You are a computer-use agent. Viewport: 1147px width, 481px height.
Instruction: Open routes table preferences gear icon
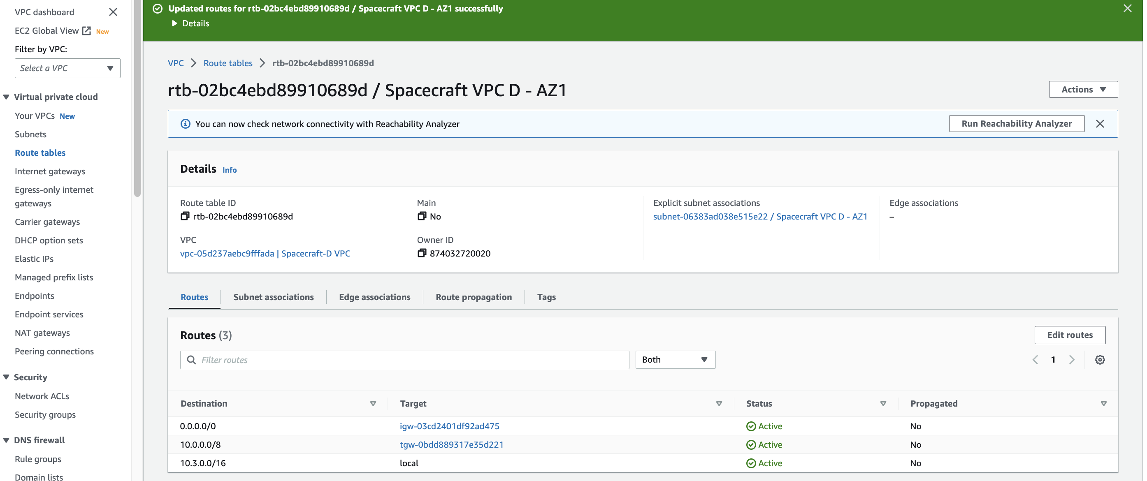point(1099,360)
